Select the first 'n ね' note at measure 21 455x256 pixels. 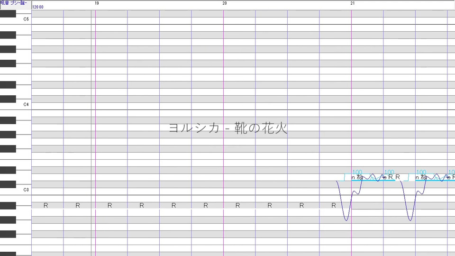tap(367, 177)
